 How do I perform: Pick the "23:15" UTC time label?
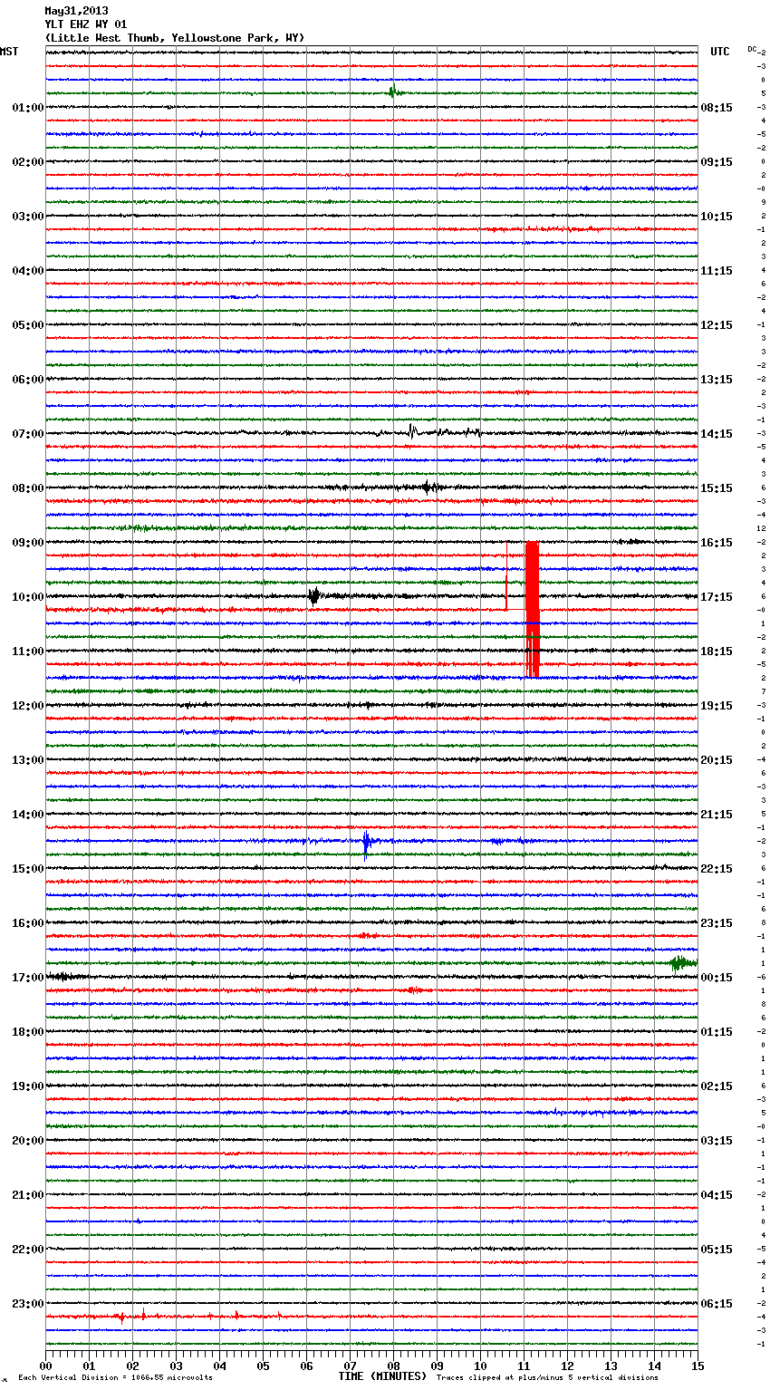point(717,923)
